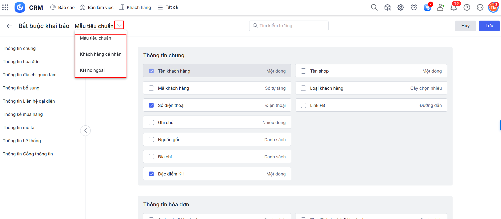Open the Báo cáo menu
The image size is (501, 219).
point(62,7)
